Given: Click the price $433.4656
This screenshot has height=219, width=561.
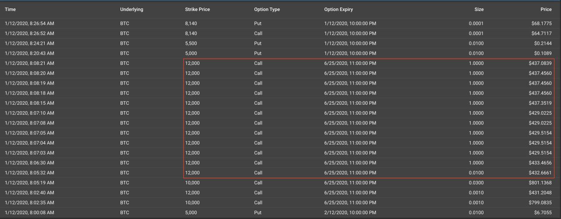Looking at the screenshot, I should point(540,163).
